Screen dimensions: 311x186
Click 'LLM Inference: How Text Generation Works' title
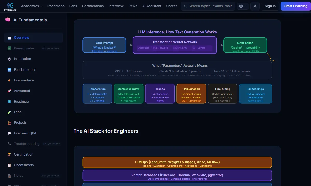pyautogui.click(x=177, y=32)
